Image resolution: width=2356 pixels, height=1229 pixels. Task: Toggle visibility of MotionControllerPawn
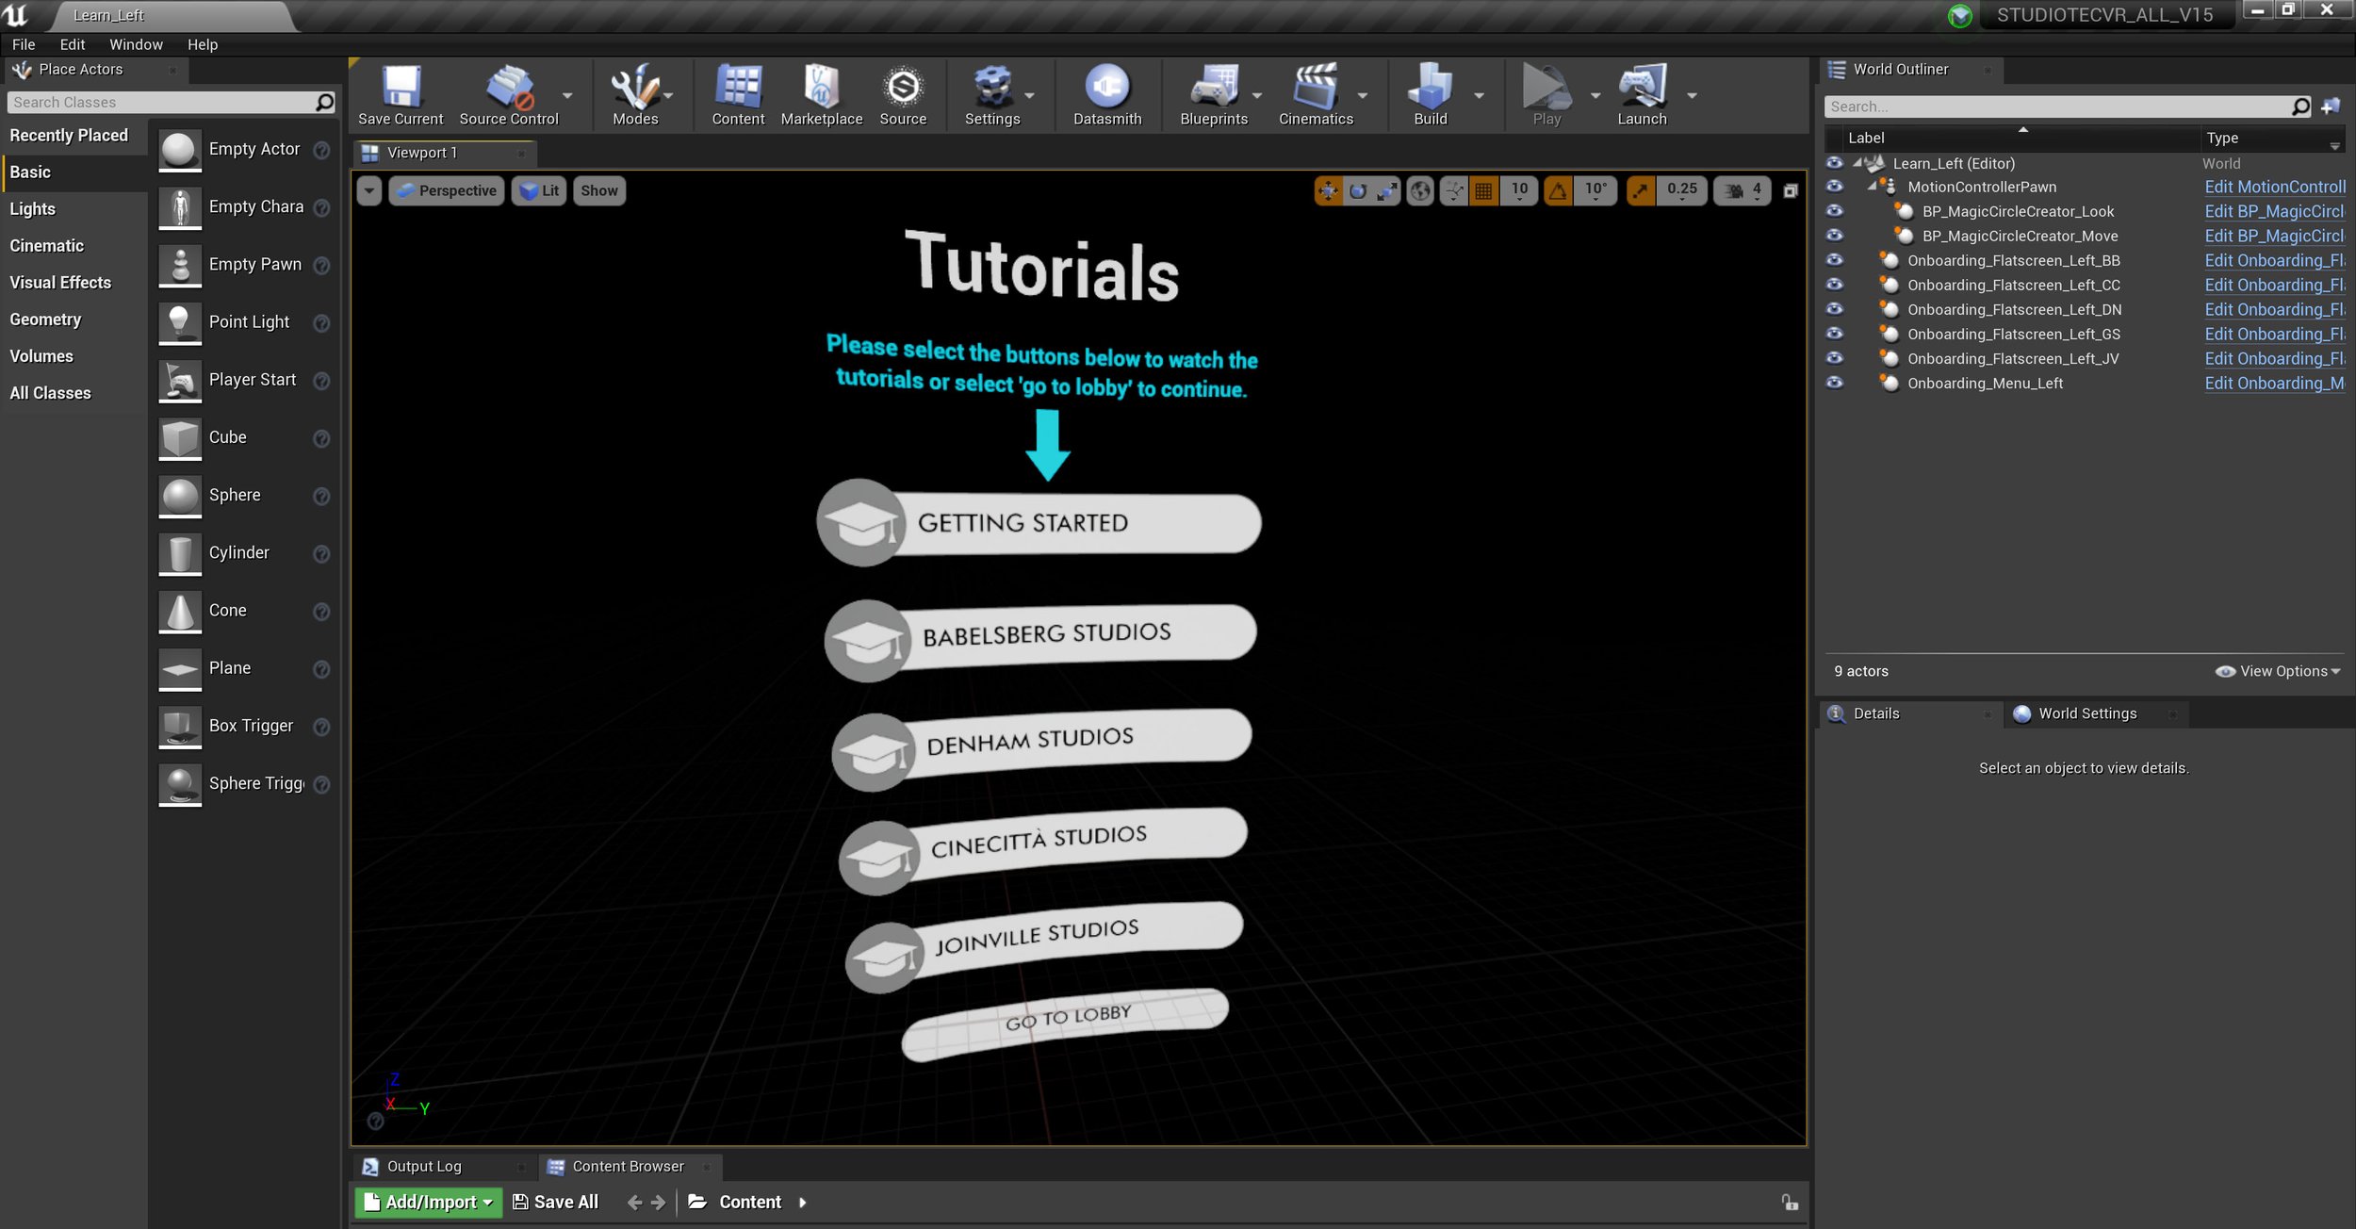pyautogui.click(x=1834, y=187)
